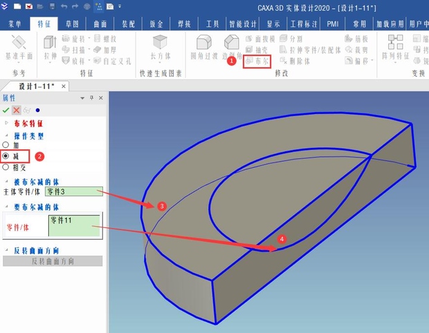Switch to the 曲面 surface tab
429x333 pixels.
pos(100,24)
